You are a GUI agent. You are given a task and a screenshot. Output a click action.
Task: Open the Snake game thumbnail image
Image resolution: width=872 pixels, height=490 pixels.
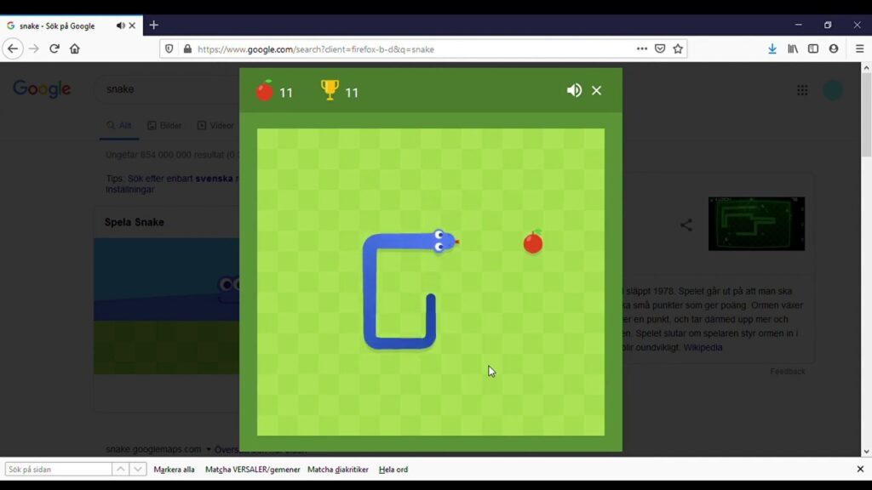click(x=756, y=224)
